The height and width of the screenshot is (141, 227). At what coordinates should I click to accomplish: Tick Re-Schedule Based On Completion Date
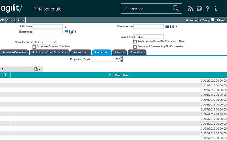click(x=135, y=42)
